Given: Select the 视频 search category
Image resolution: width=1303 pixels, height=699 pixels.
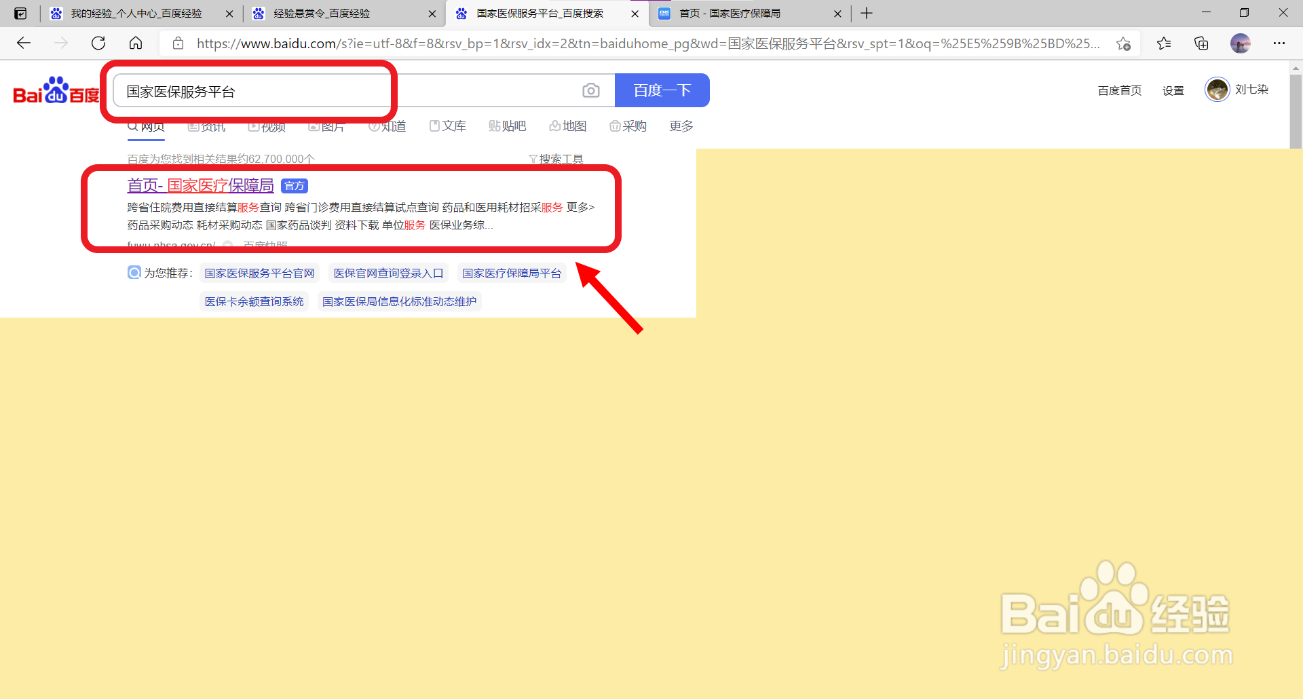Looking at the screenshot, I should point(267,126).
